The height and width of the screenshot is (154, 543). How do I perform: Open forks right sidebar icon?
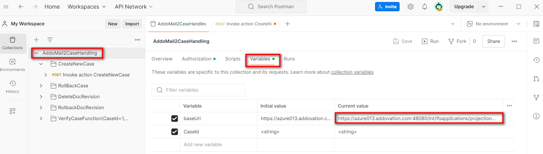(x=536, y=97)
